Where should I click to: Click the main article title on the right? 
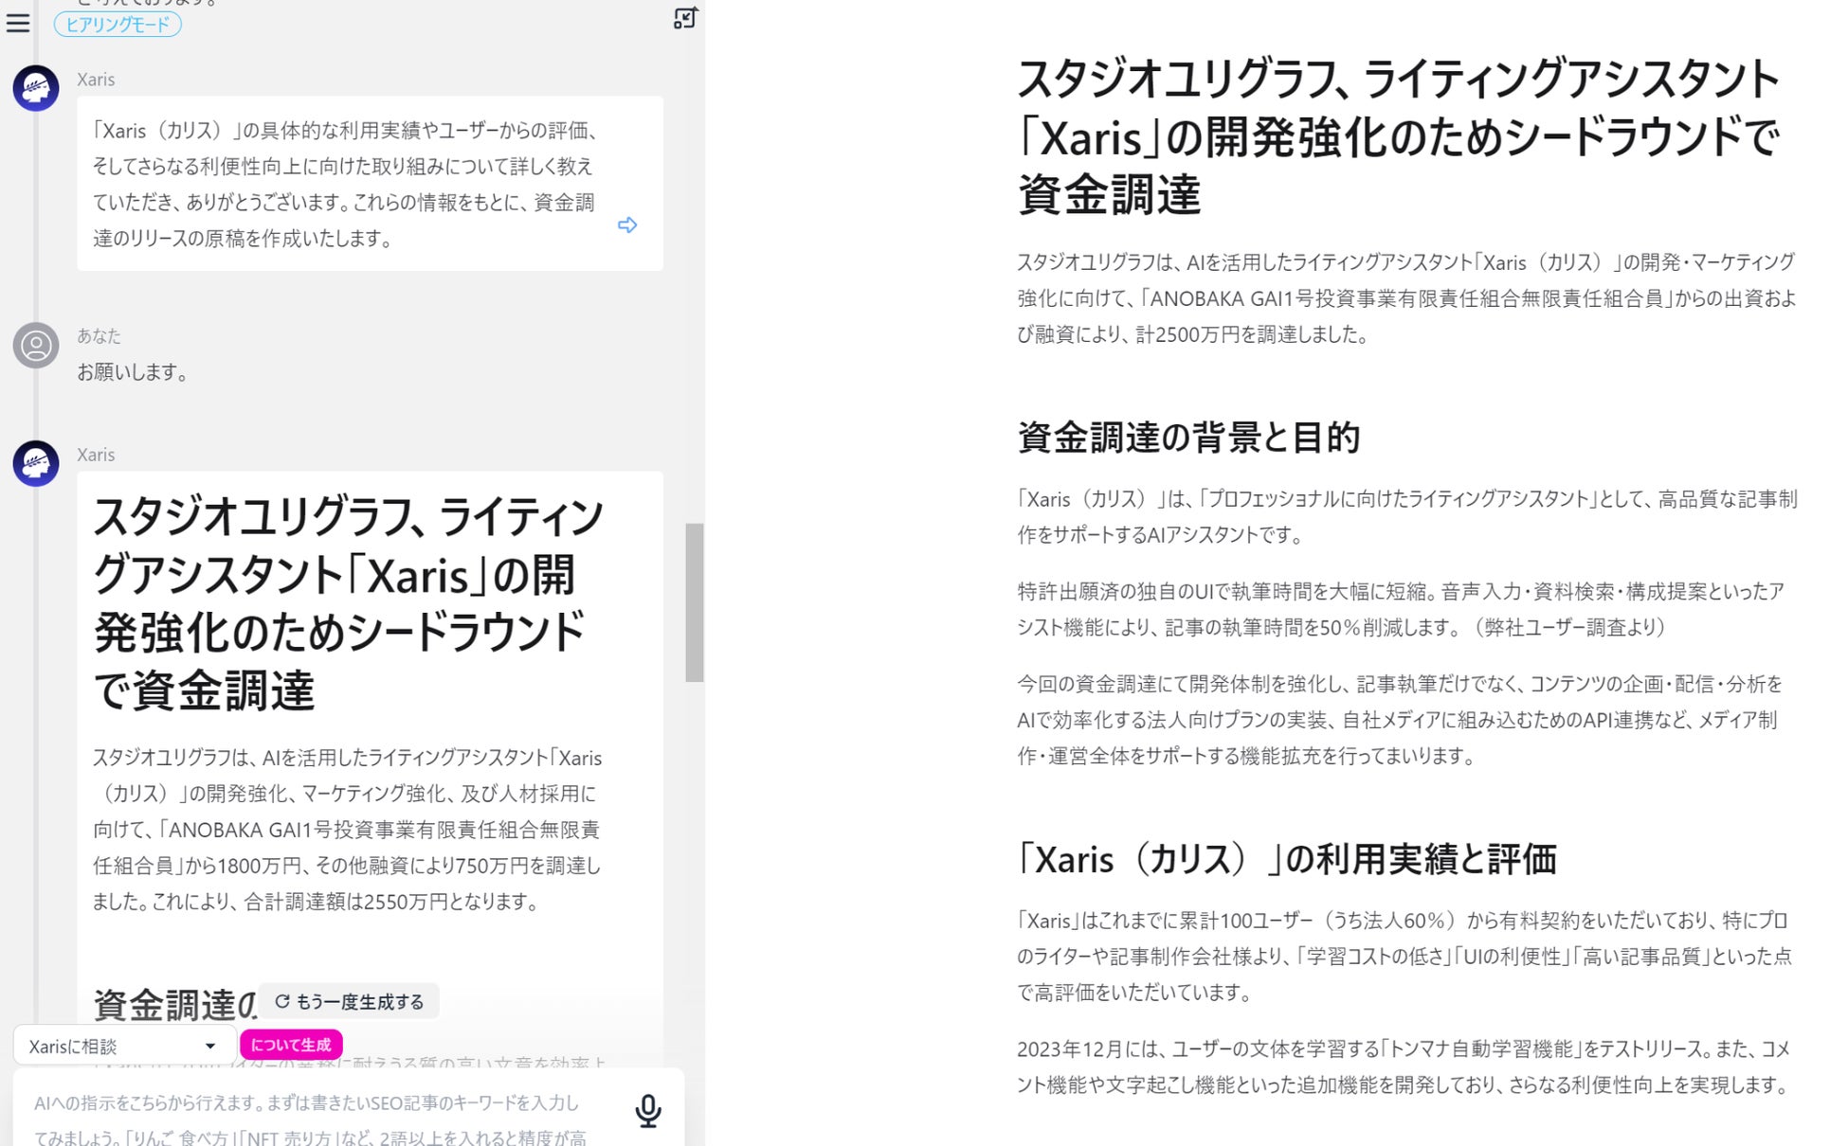pyautogui.click(x=1397, y=136)
